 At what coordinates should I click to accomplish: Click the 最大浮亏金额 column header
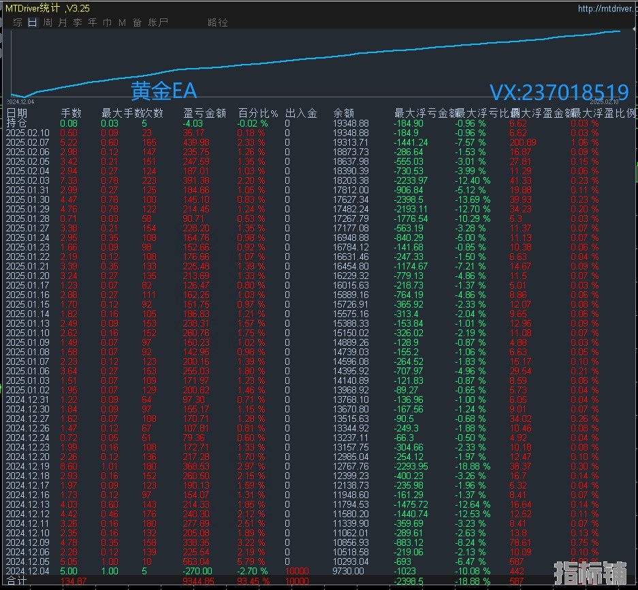pos(426,113)
